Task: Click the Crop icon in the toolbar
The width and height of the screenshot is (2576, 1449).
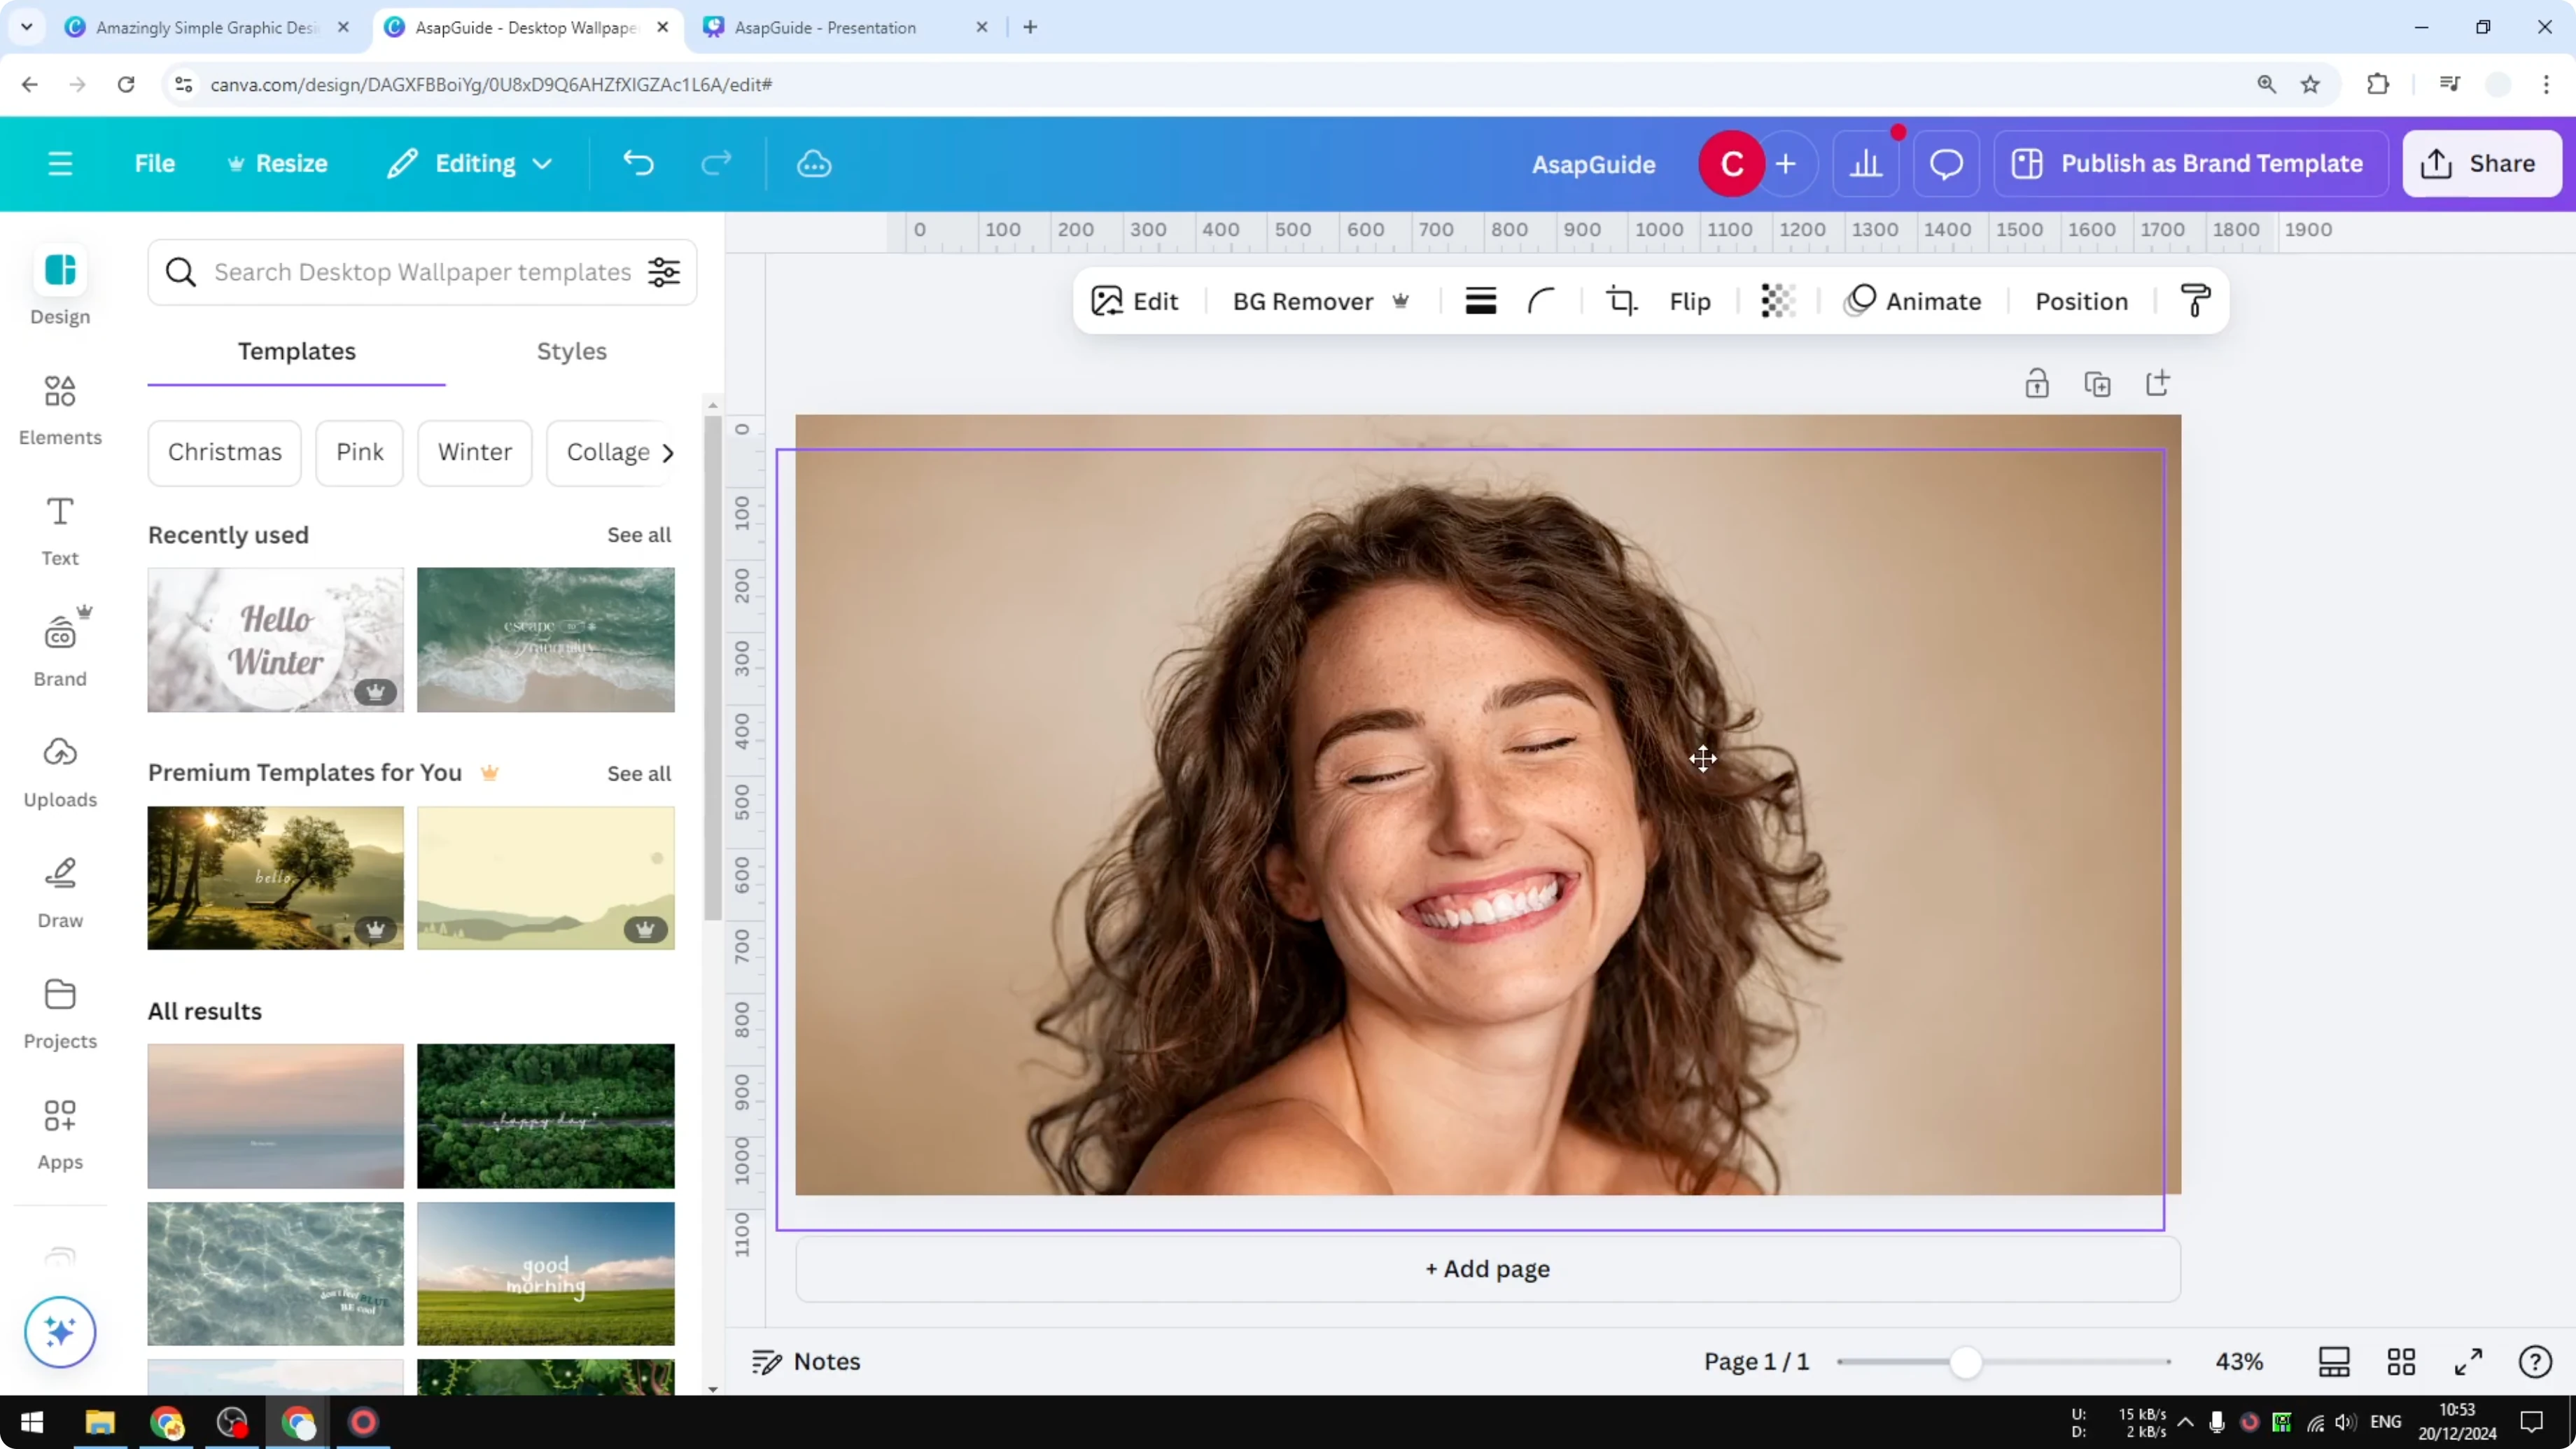Action: click(1621, 300)
